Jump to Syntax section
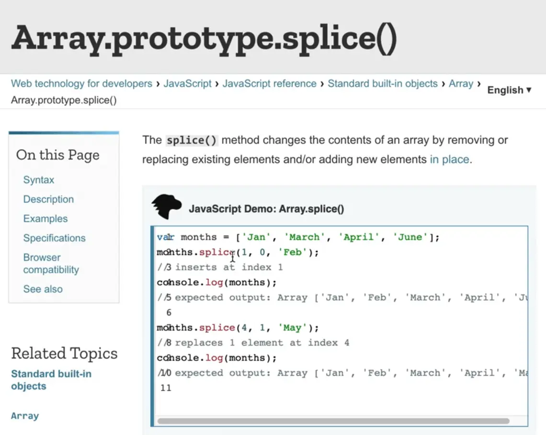Screen dimensions: 546x435 (x=39, y=180)
